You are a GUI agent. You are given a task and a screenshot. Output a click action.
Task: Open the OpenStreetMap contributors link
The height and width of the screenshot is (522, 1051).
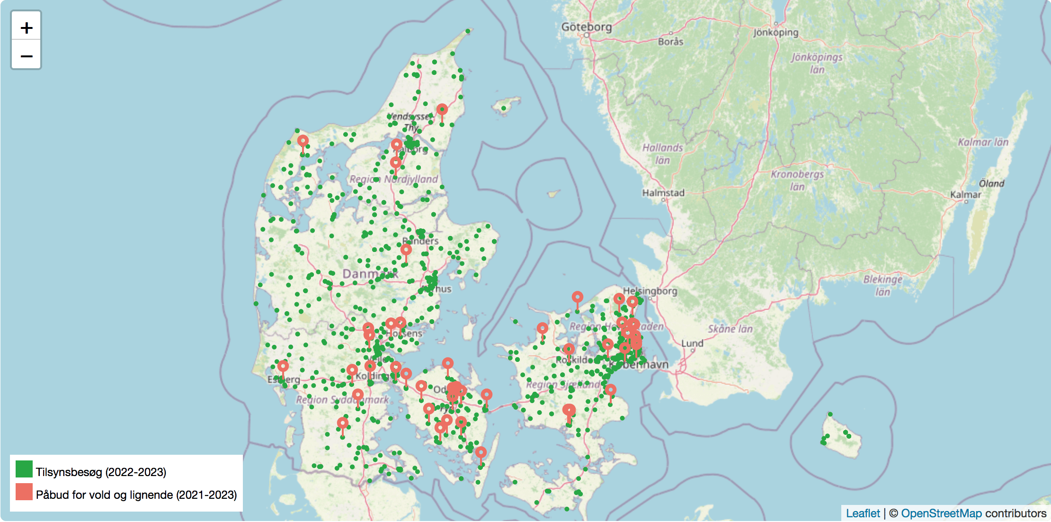pos(941,513)
